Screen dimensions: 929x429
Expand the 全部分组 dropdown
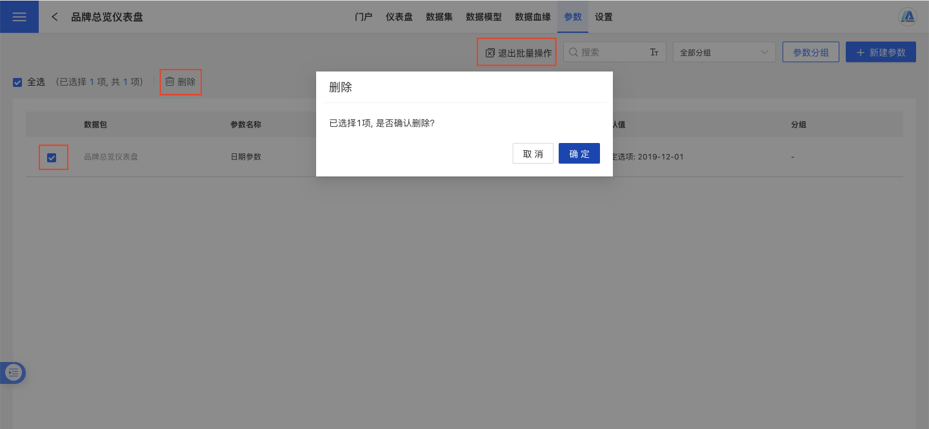pyautogui.click(x=724, y=52)
